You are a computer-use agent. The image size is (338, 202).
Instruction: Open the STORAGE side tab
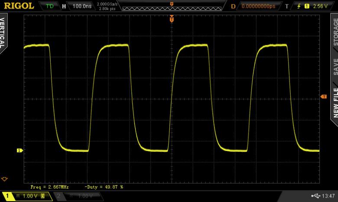[x=335, y=31]
